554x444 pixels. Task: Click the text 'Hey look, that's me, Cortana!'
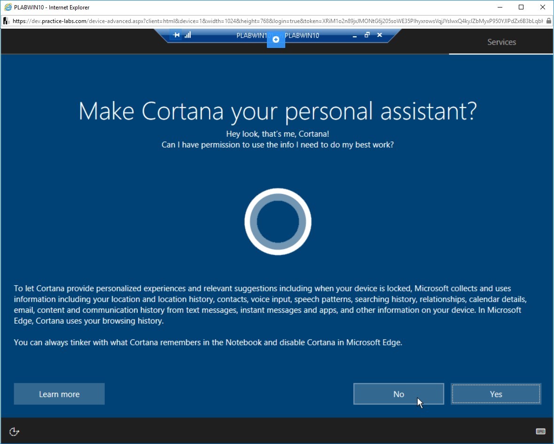click(x=278, y=134)
